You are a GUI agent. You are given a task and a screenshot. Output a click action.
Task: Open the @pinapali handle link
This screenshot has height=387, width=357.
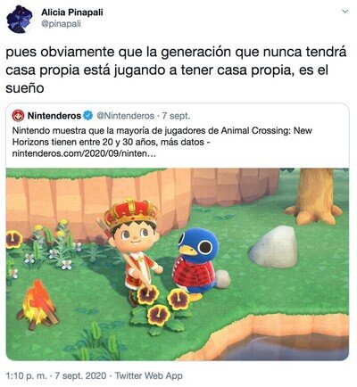[x=61, y=24]
